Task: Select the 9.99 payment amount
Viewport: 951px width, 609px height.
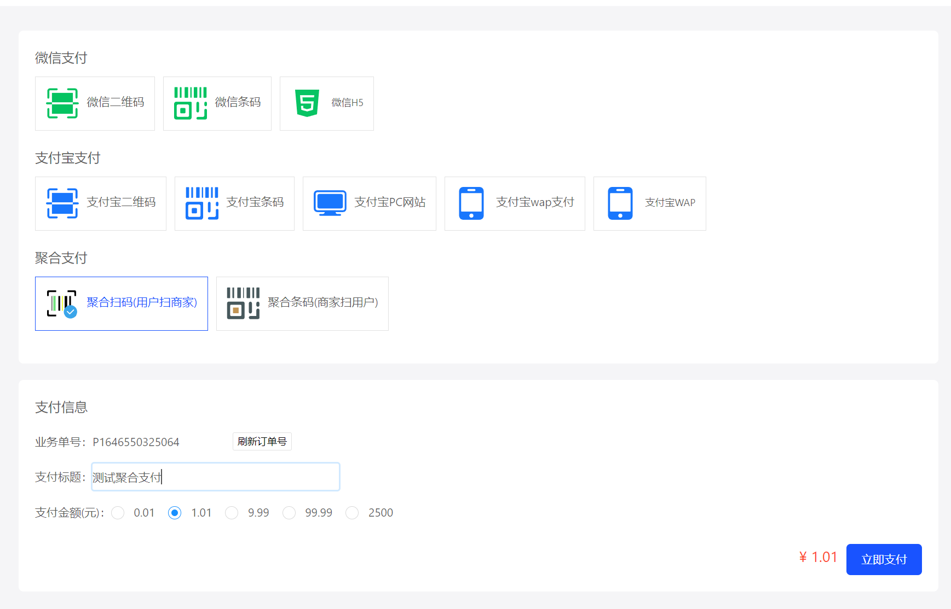Action: click(232, 513)
